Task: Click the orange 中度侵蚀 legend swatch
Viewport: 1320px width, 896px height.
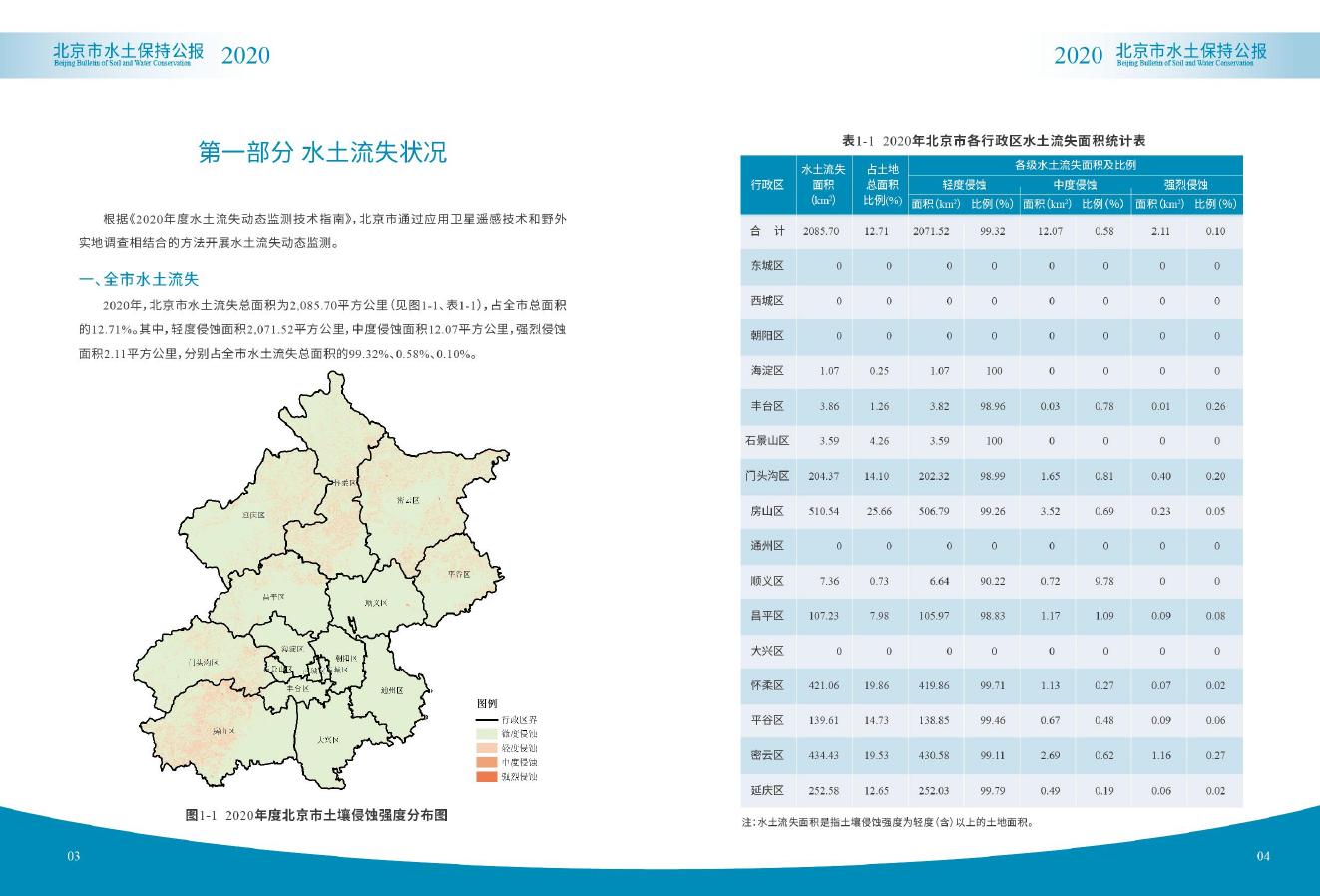Action: tap(486, 762)
